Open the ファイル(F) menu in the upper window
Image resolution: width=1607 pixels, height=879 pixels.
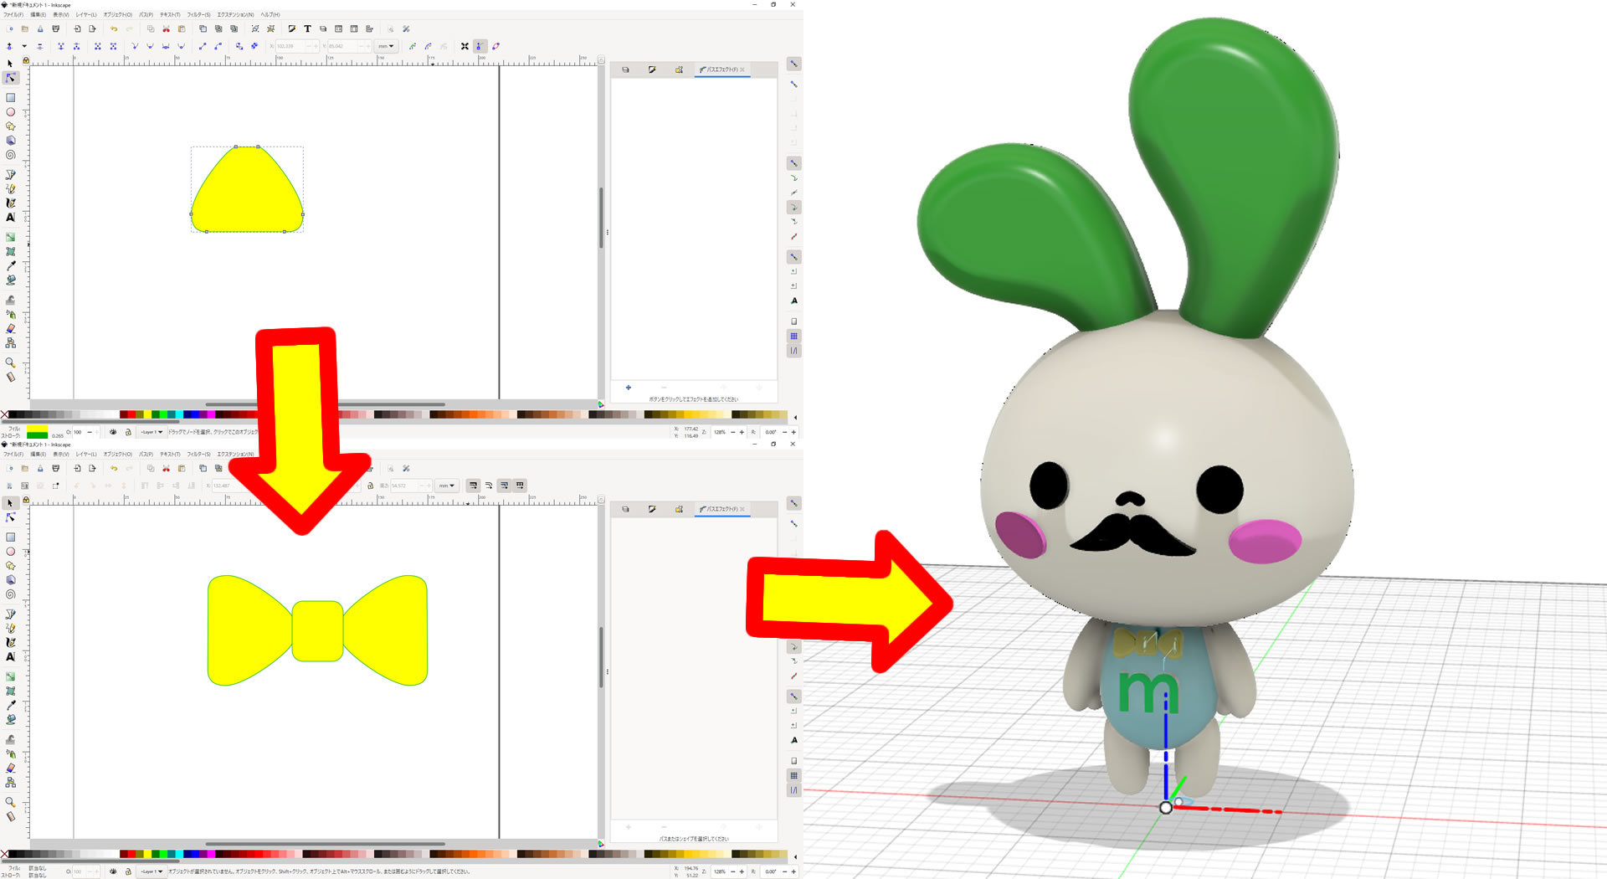pyautogui.click(x=13, y=14)
